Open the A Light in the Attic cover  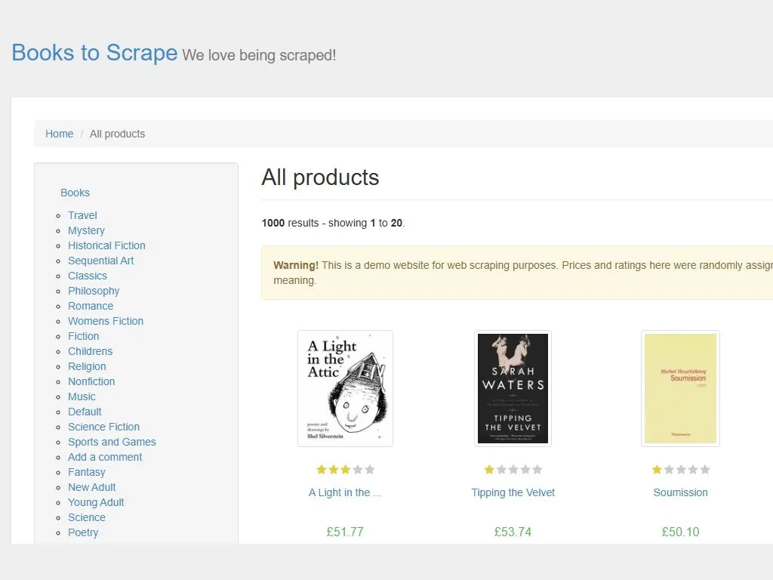point(345,389)
